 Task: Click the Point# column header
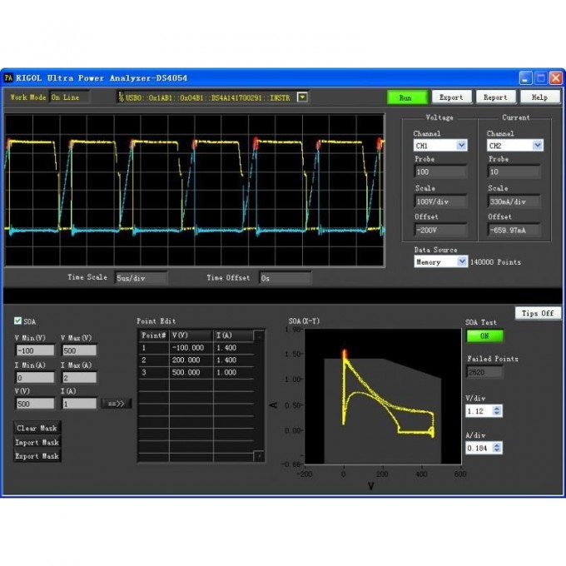point(154,335)
